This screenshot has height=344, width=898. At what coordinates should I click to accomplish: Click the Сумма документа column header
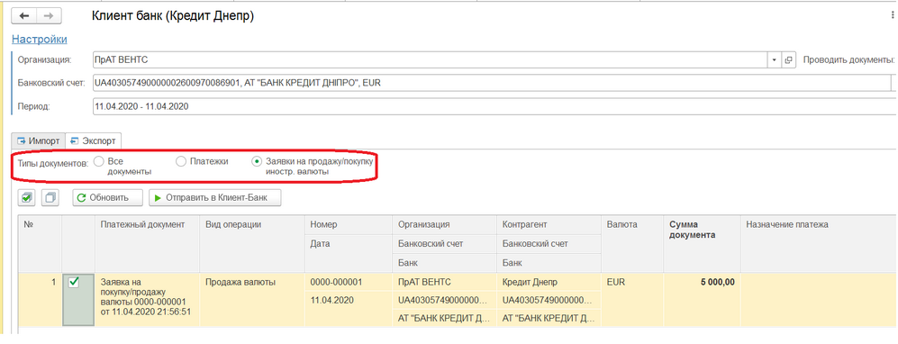[x=703, y=244]
